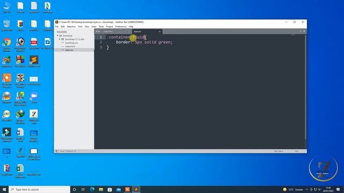Open the media player desktop shortcut beside Chrome

(x=20, y=44)
